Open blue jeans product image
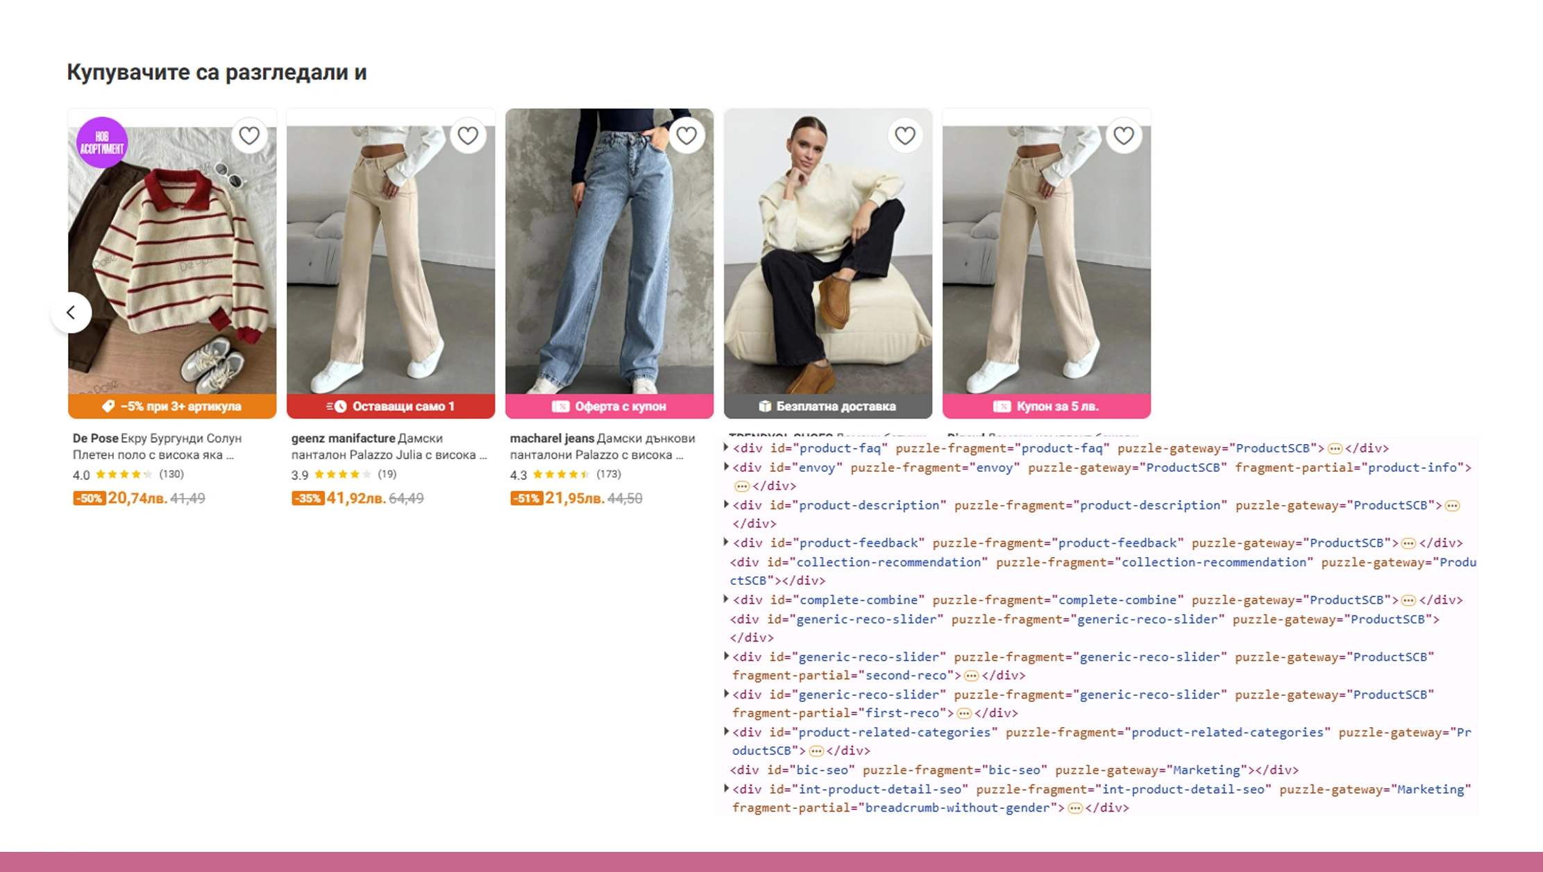 point(609,264)
